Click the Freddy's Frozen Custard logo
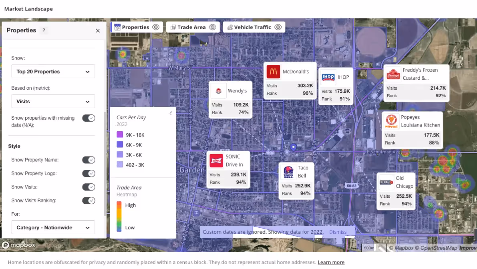Viewport: 477px width, 269px height. tap(393, 74)
